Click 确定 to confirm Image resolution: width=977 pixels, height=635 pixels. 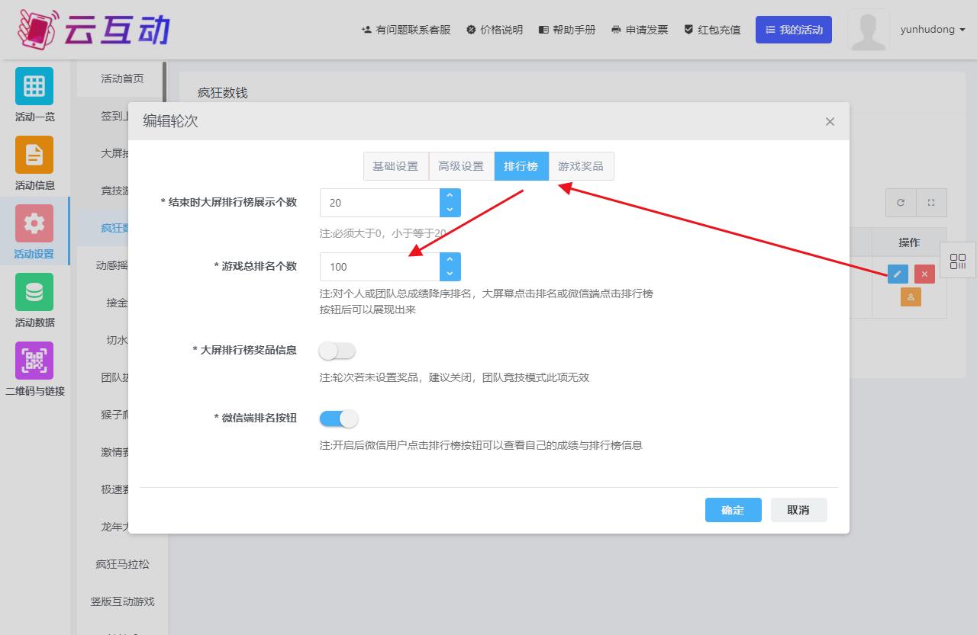click(x=733, y=510)
